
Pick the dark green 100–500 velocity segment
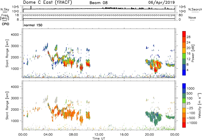pyautogui.click(x=184, y=96)
